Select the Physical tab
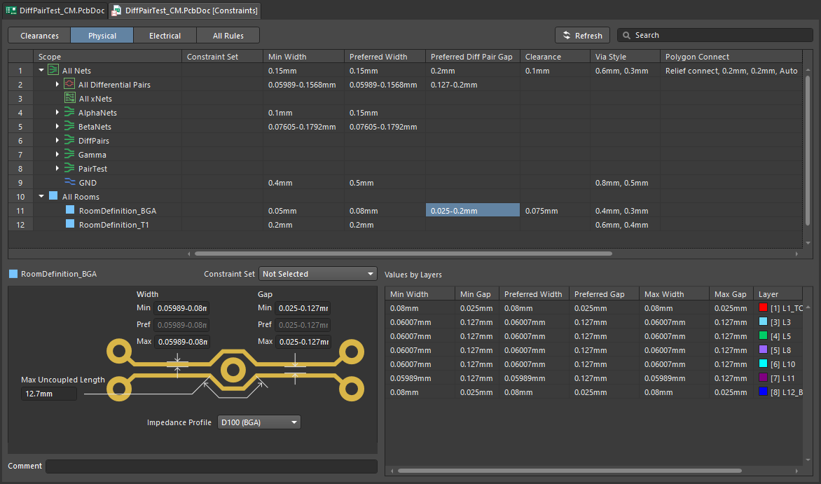The height and width of the screenshot is (484, 821). (x=102, y=36)
